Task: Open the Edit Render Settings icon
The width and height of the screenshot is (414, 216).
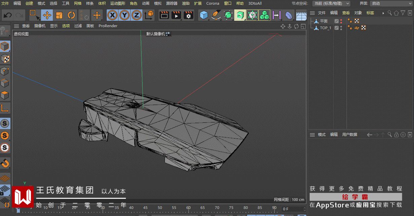Action: click(x=188, y=15)
